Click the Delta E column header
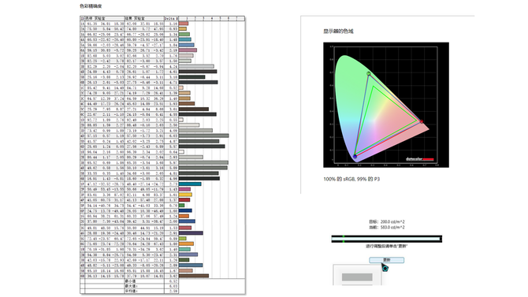The height and width of the screenshot is (297, 528). click(171, 19)
